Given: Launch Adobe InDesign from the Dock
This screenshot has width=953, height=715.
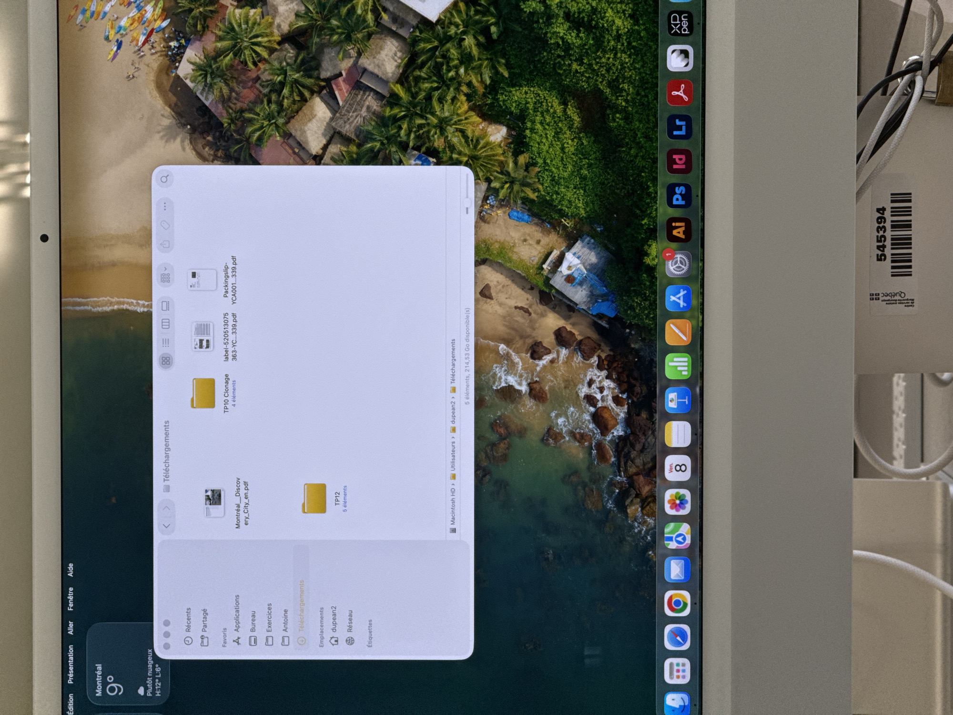Looking at the screenshot, I should tap(679, 161).
